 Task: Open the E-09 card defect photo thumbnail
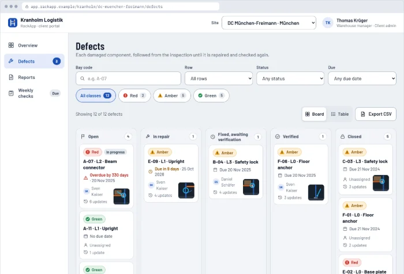pos(186,190)
